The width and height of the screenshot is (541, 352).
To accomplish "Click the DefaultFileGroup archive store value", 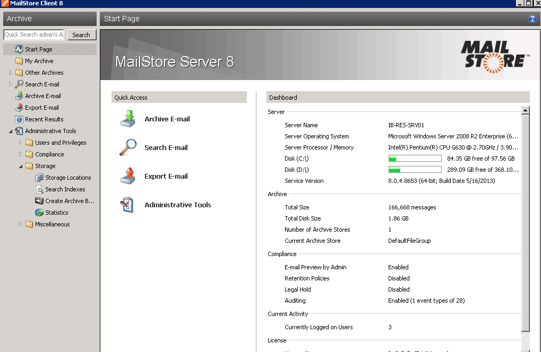I will click(409, 241).
